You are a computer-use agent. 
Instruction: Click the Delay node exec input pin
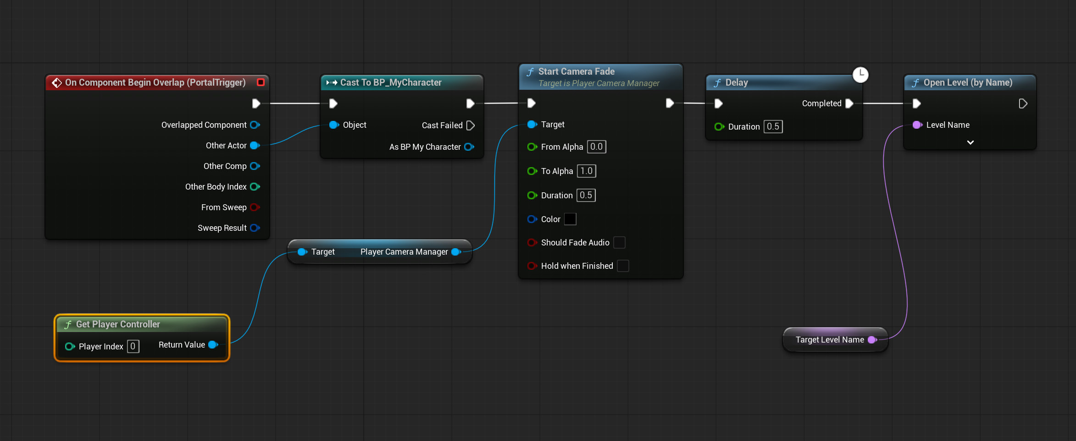719,103
